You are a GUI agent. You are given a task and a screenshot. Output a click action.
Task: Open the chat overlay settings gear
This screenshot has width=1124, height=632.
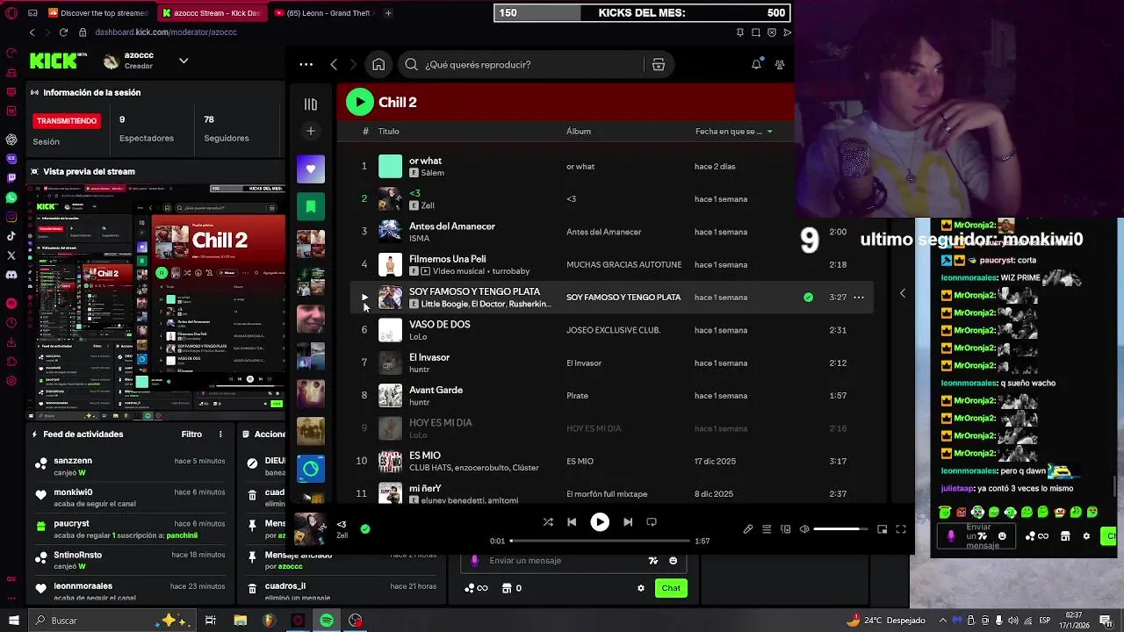pyautogui.click(x=1086, y=535)
